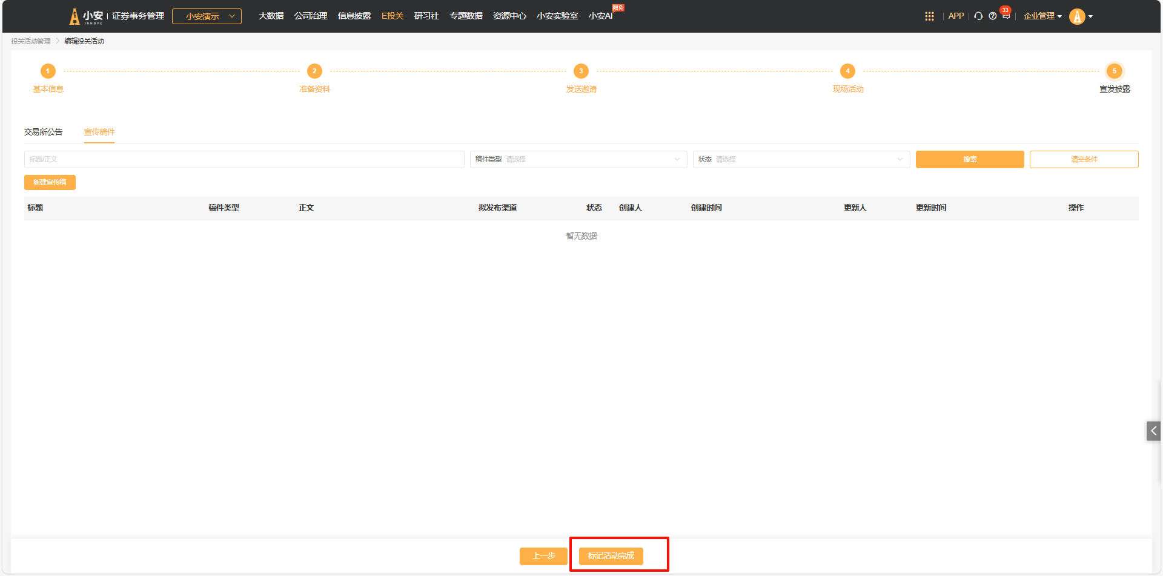Go to step 1 基本信息 circle

[48, 71]
